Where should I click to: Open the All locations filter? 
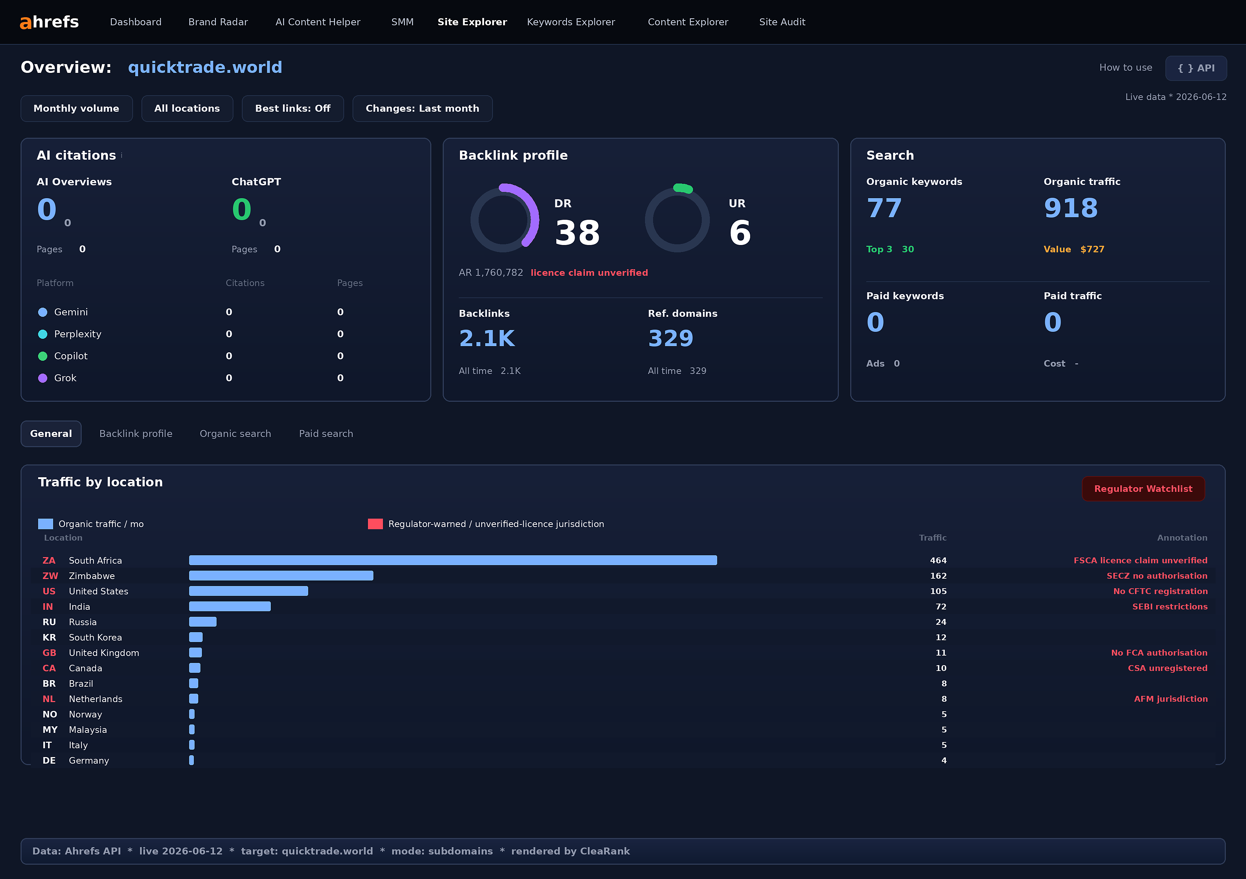187,108
